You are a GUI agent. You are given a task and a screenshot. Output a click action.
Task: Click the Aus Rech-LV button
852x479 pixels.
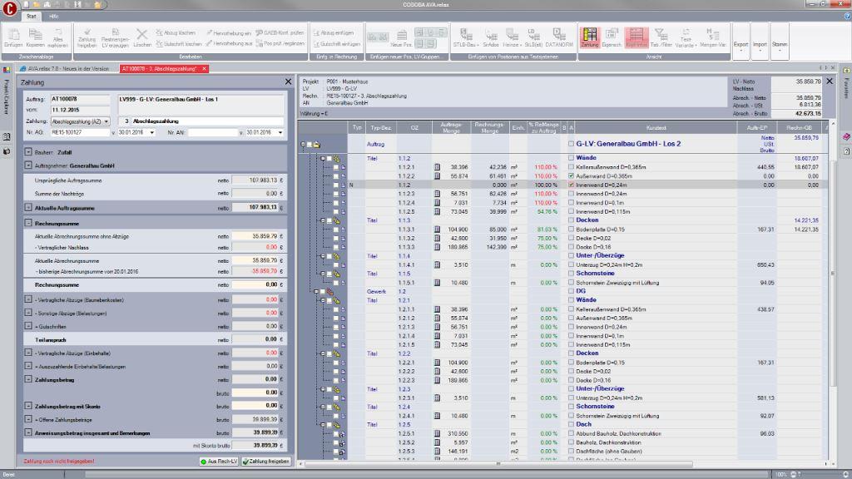point(220,461)
